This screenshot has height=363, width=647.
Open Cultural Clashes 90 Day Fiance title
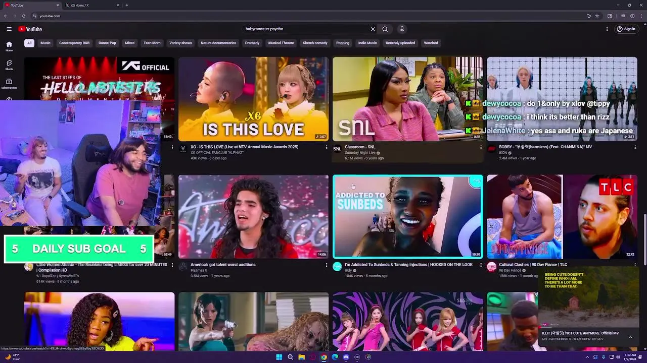pyautogui.click(x=533, y=265)
